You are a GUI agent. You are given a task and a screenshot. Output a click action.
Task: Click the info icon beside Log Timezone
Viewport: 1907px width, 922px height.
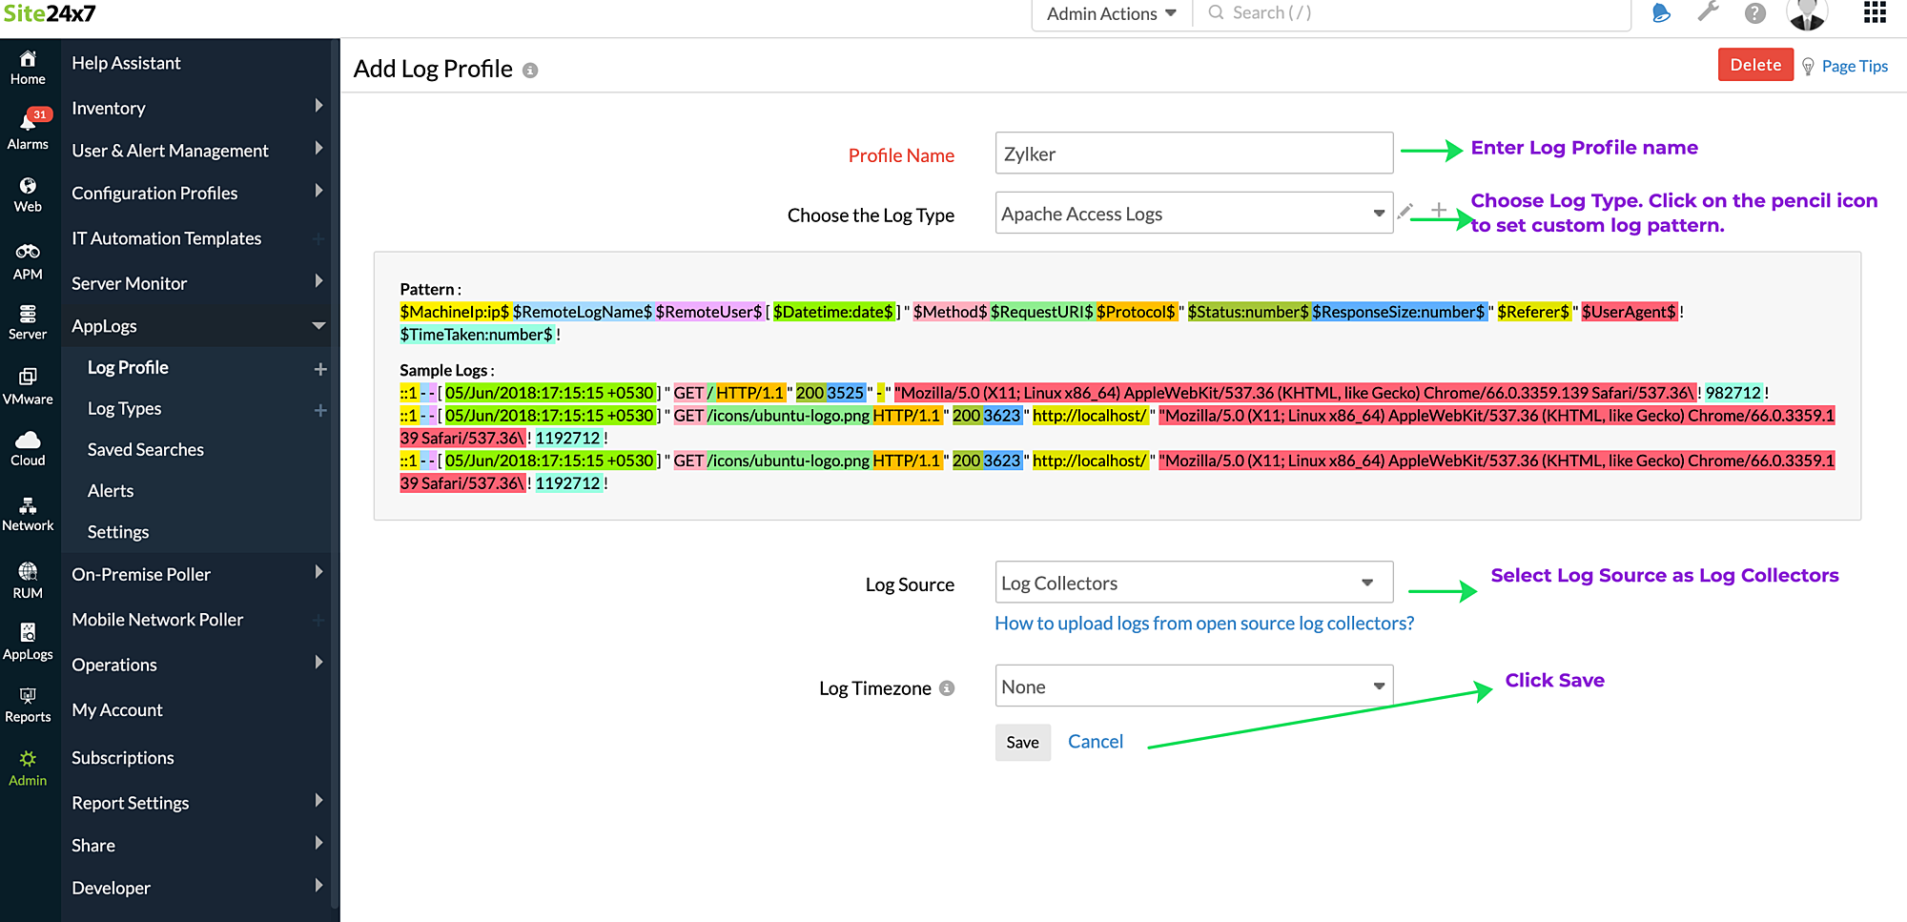pos(947,688)
